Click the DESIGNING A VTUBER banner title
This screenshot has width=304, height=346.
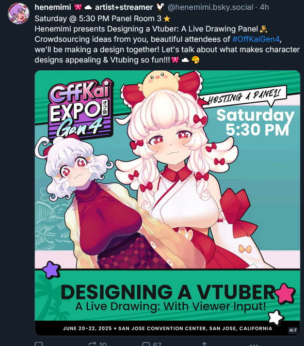(168, 292)
